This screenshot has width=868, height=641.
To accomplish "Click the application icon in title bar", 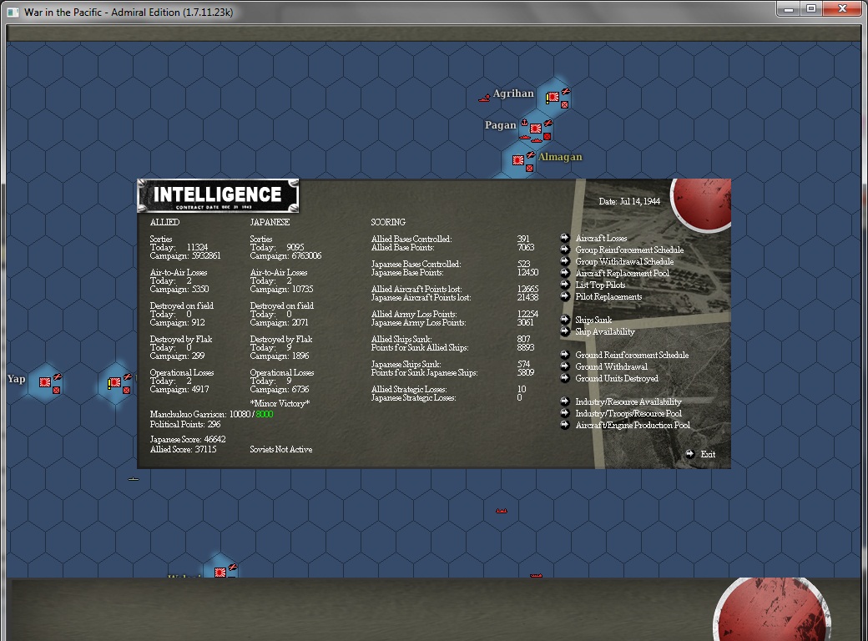I will pyautogui.click(x=13, y=13).
